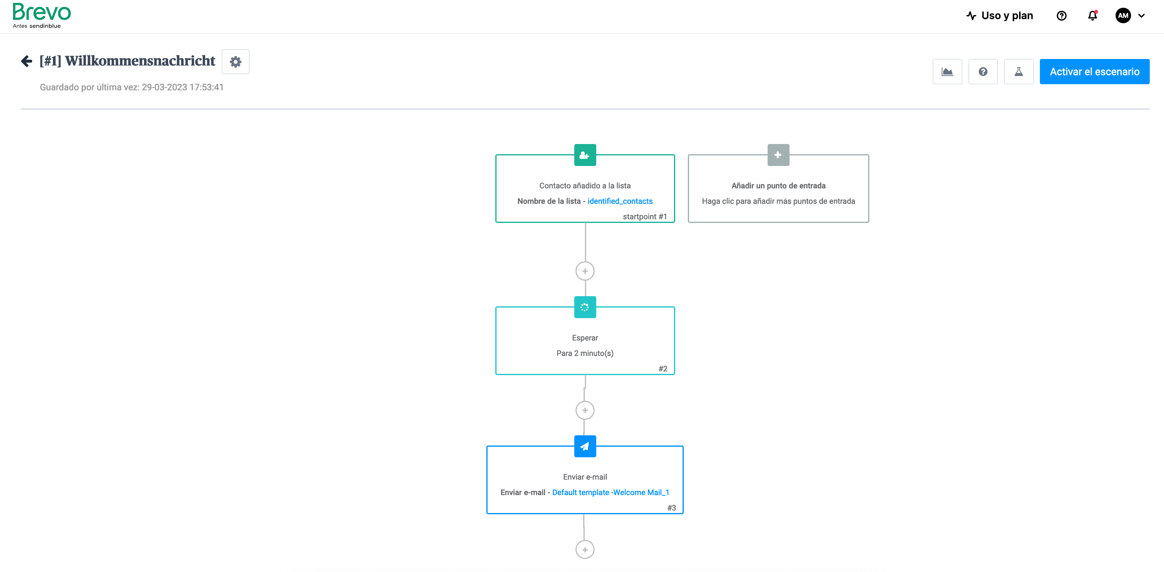Image resolution: width=1164 pixels, height=572 pixels.
Task: Click Haga clic para añadir más puntos text
Action: (778, 201)
